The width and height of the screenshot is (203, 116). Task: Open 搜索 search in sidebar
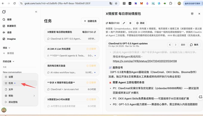click(x=7, y=19)
